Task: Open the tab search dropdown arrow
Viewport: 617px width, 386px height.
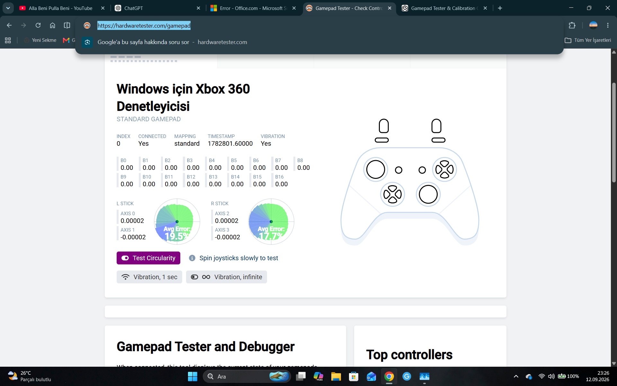Action: click(x=8, y=8)
